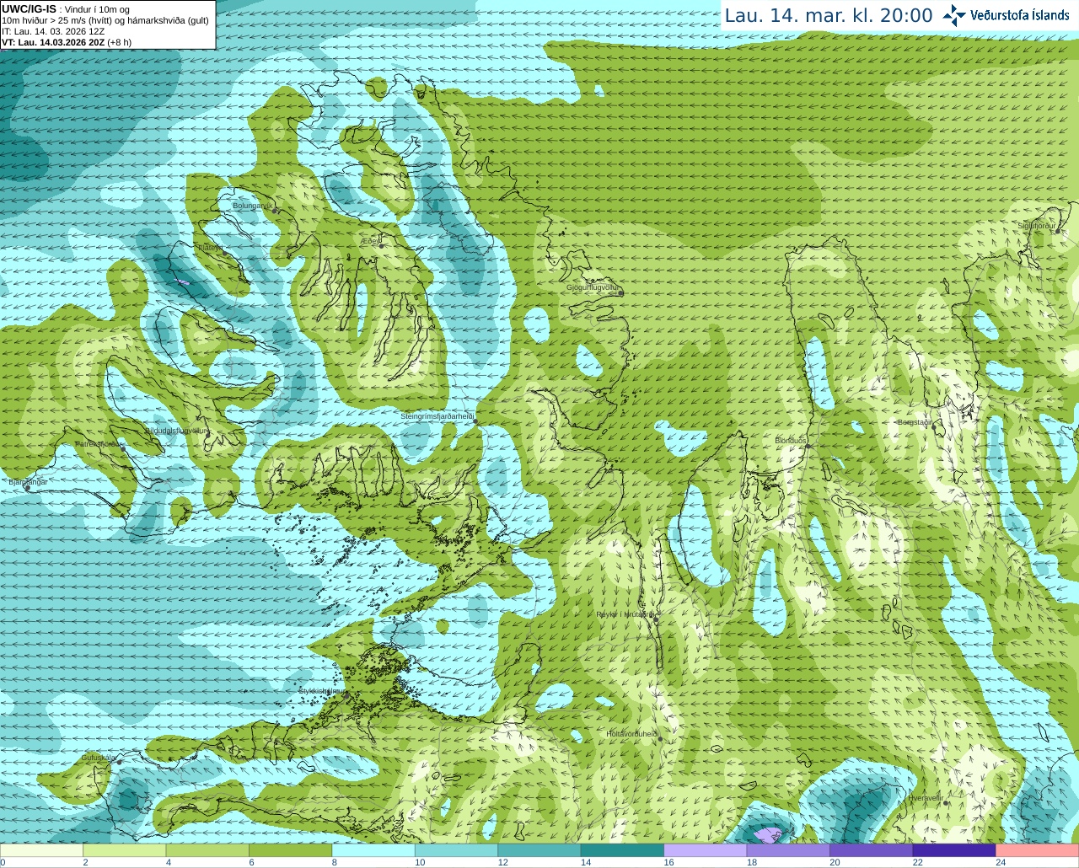Select the Bergstaðir station label
Screen dimensions: 1079x868
pos(915,421)
